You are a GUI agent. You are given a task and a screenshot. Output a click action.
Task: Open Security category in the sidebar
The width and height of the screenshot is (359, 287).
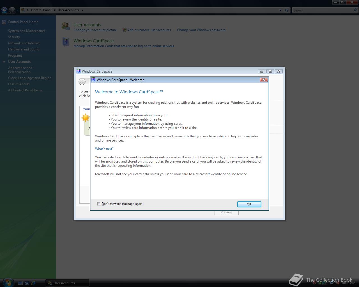[x=14, y=37]
